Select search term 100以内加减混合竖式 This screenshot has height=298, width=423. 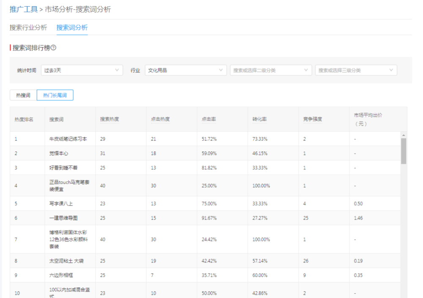(x=70, y=293)
